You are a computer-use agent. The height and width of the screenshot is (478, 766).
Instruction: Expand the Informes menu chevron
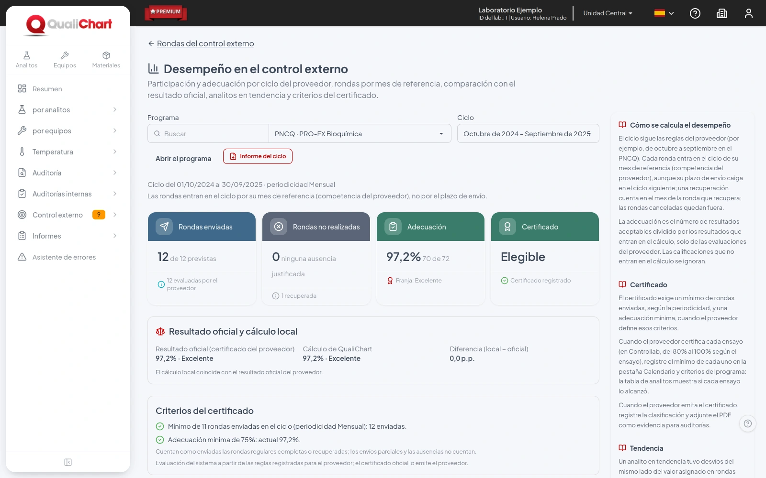coord(115,236)
